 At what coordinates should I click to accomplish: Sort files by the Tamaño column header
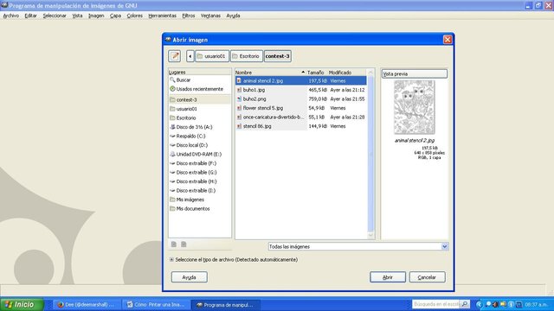tap(316, 73)
